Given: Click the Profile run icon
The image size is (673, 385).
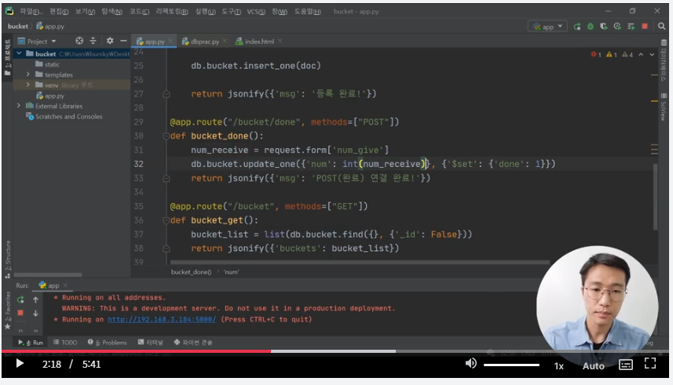Looking at the screenshot, I should pyautogui.click(x=617, y=27).
